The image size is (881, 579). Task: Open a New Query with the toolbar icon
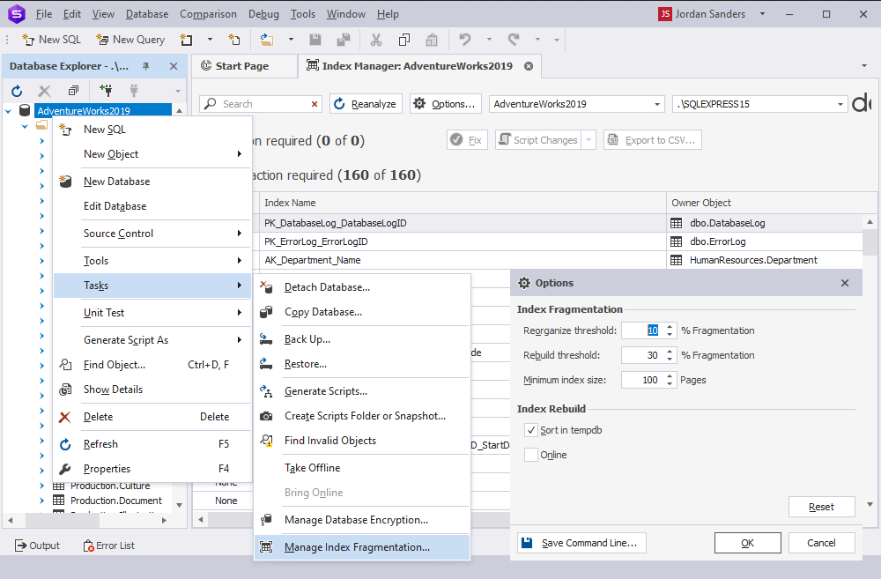coord(130,39)
